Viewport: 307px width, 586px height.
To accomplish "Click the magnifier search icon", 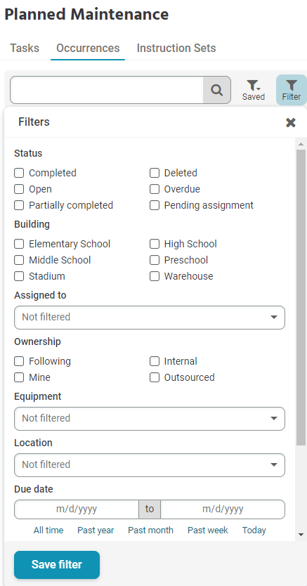I will coord(216,90).
